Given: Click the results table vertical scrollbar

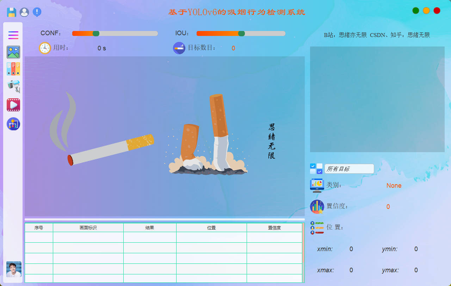Looking at the screenshot, I should (x=303, y=253).
